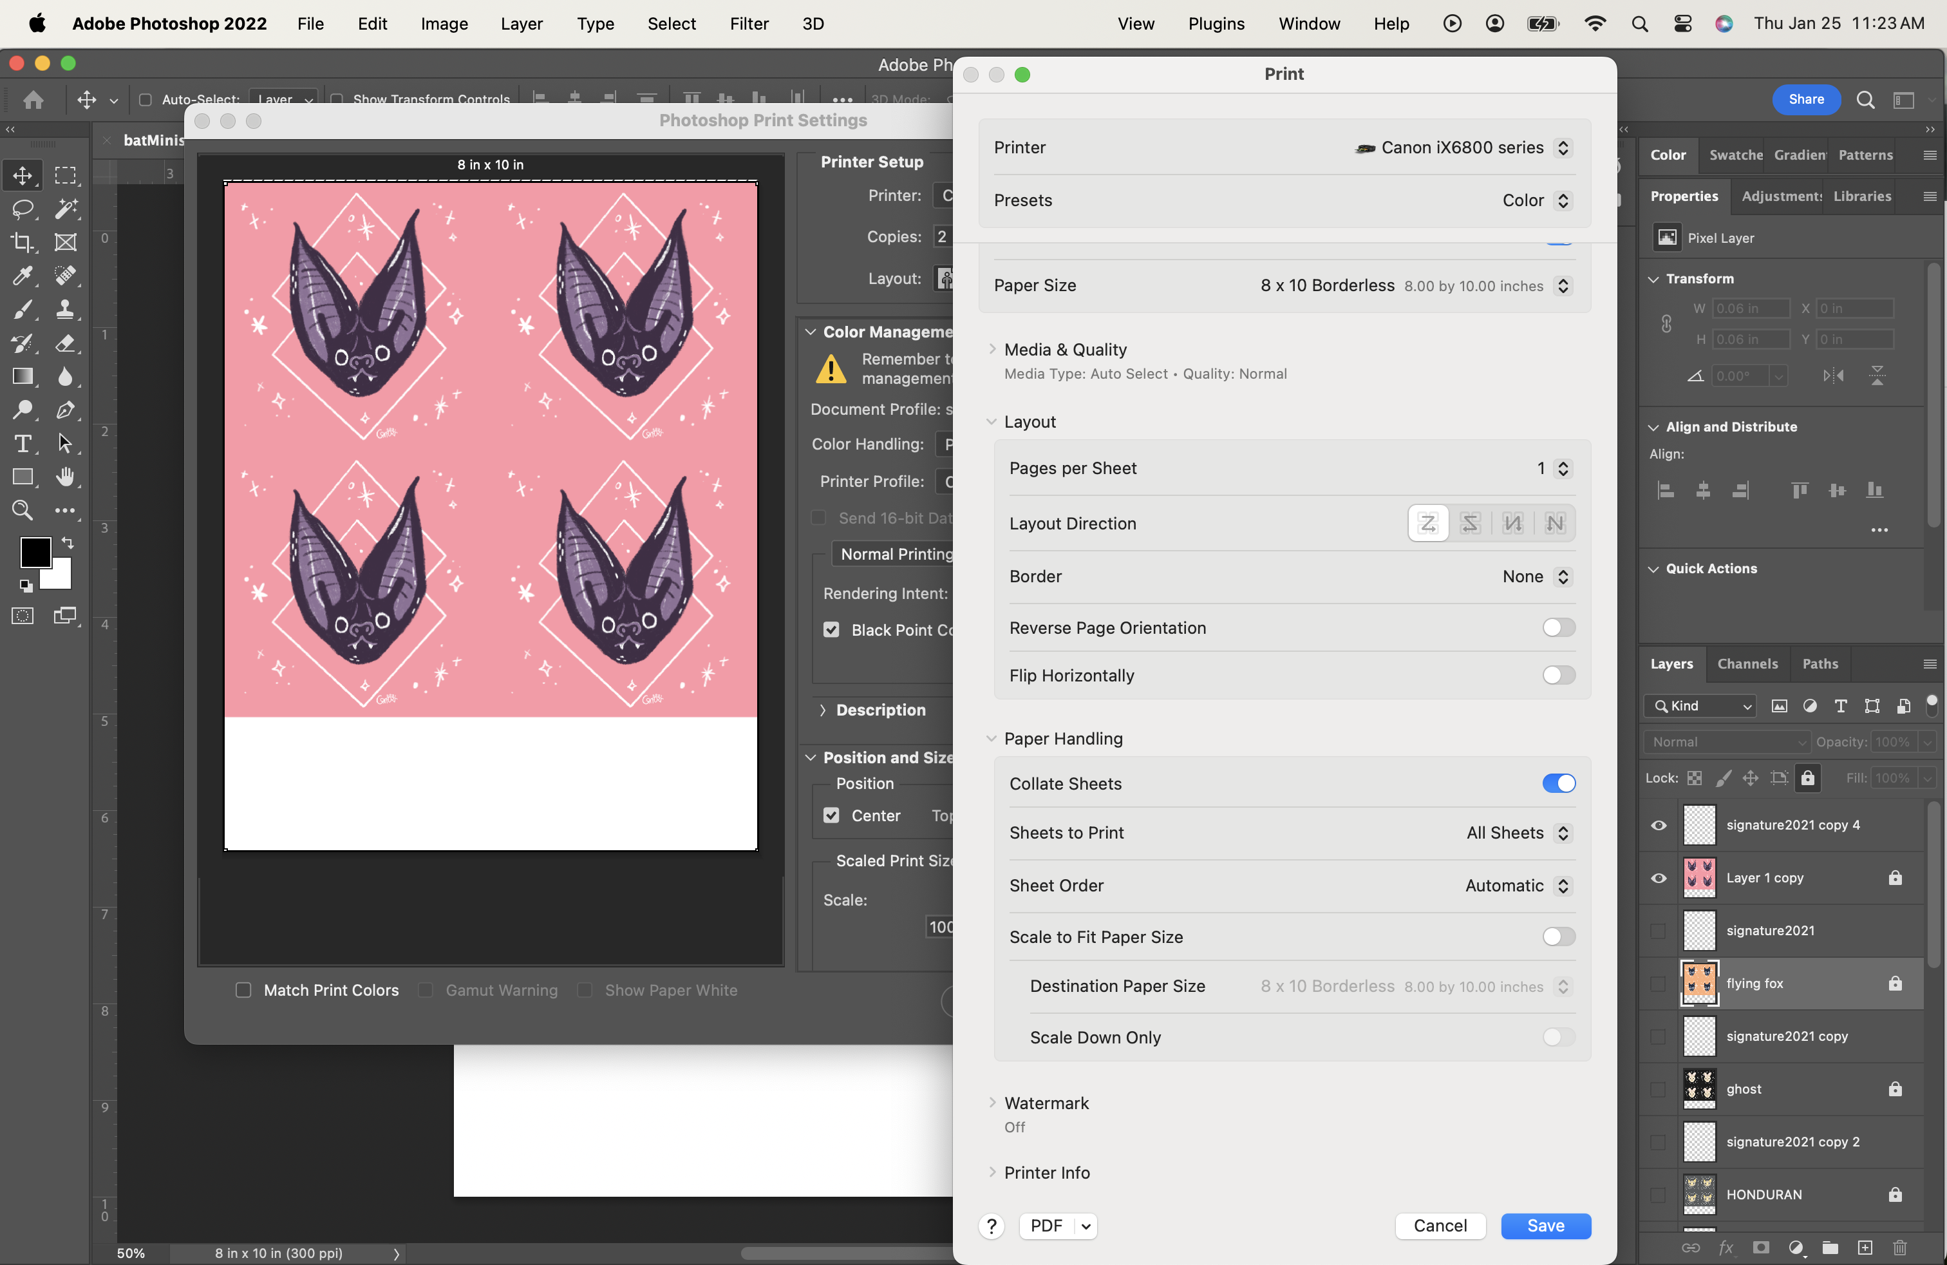Click the Save button
The height and width of the screenshot is (1265, 1947).
click(1545, 1226)
